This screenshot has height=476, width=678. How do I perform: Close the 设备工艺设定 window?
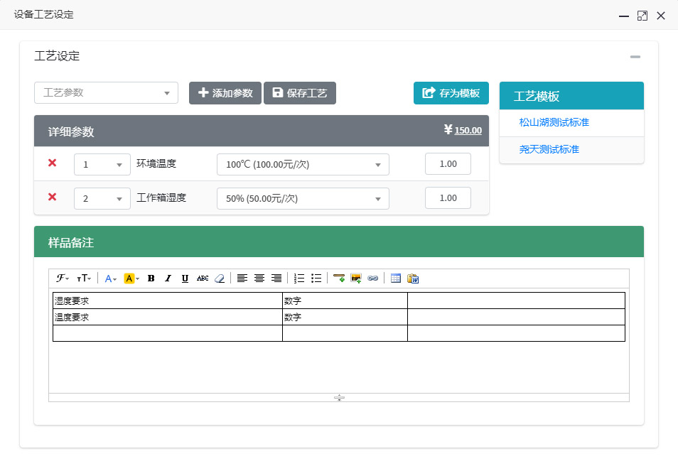[x=661, y=16]
